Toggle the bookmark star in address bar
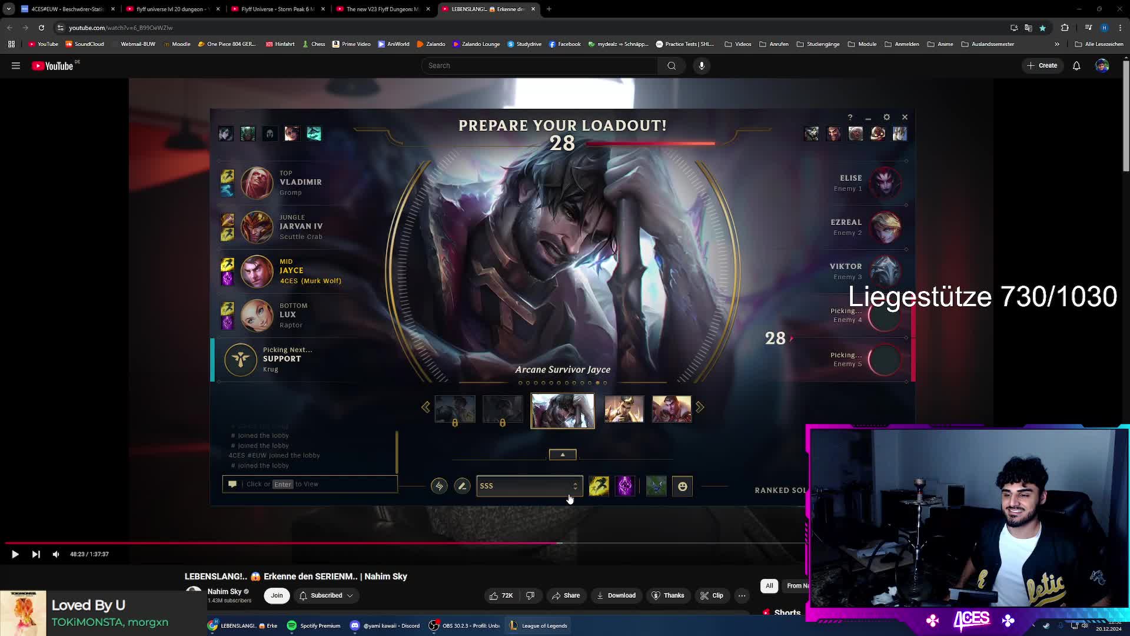1130x636 pixels. pos(1042,28)
